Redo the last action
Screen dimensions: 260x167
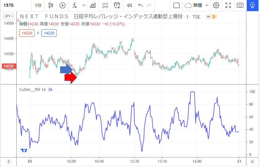(149, 5)
